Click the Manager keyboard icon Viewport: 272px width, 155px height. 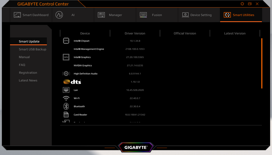click(101, 15)
